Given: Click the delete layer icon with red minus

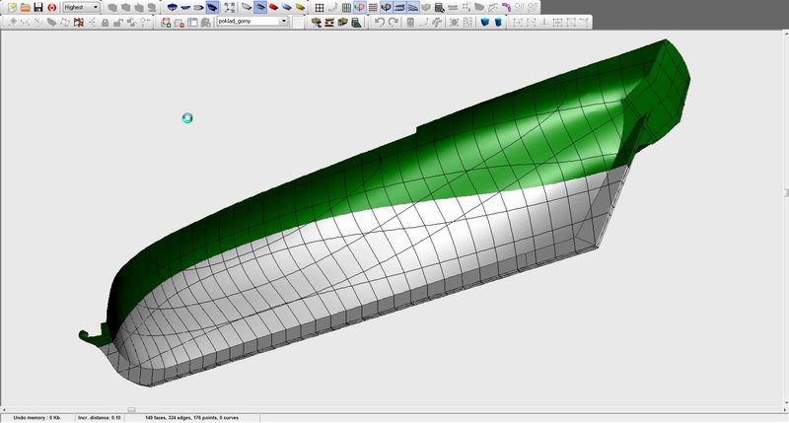Looking at the screenshot, I should click(x=179, y=21).
